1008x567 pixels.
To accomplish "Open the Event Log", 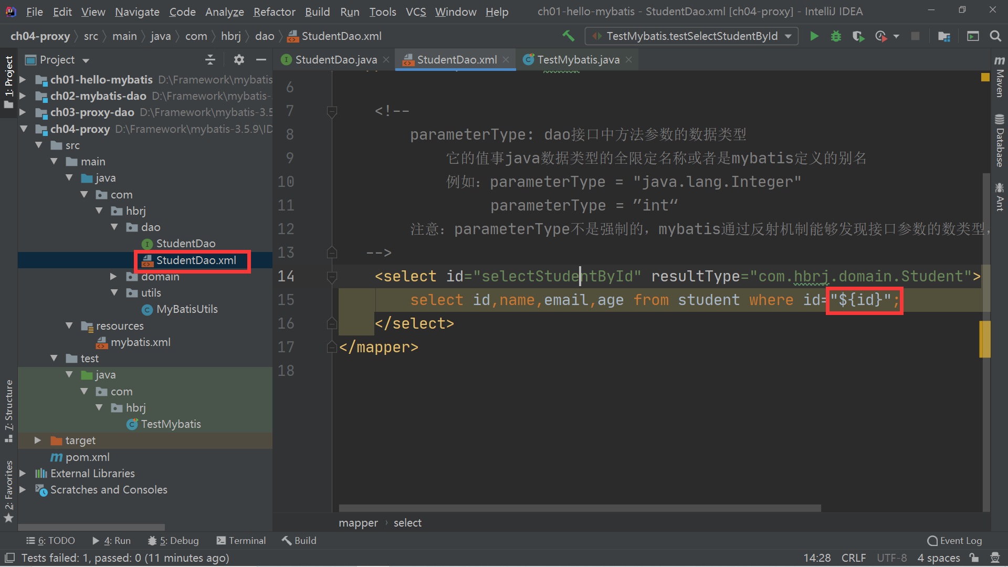I will pyautogui.click(x=954, y=540).
